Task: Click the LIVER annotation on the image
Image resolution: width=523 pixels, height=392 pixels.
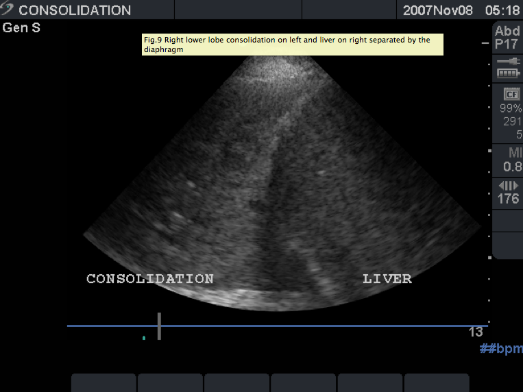Action: pos(387,278)
